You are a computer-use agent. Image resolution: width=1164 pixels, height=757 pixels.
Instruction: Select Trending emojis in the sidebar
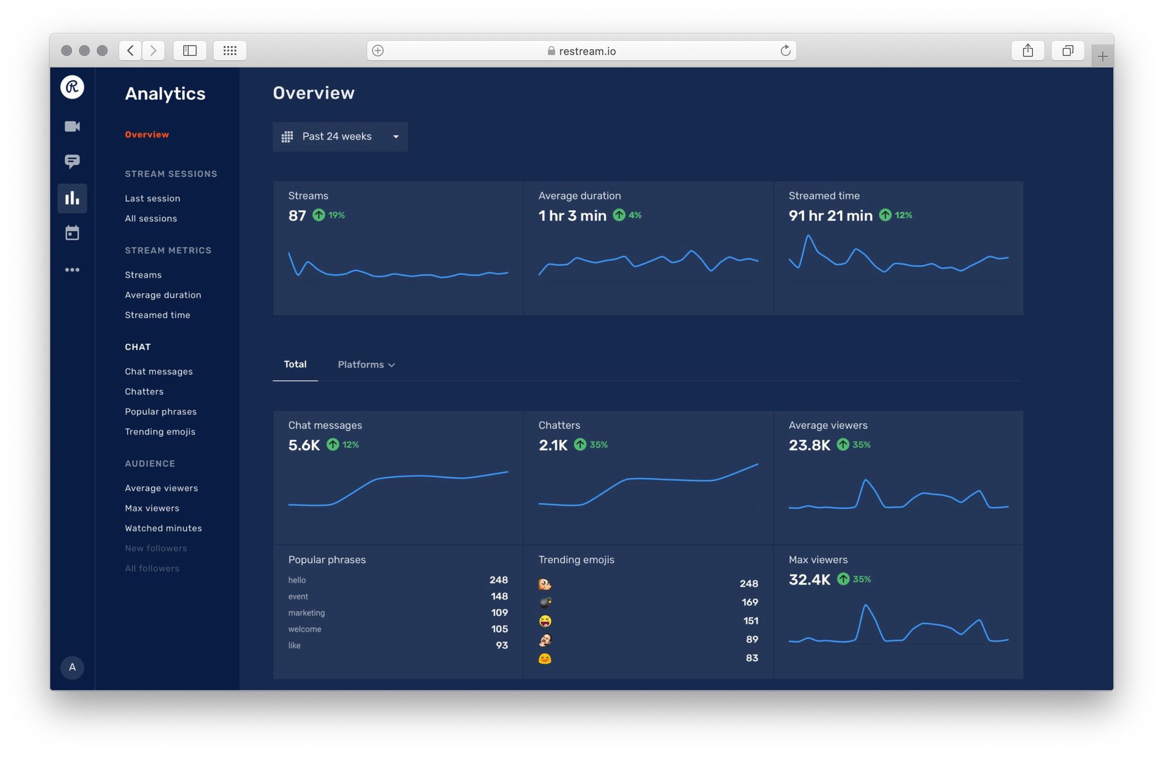pyautogui.click(x=161, y=431)
